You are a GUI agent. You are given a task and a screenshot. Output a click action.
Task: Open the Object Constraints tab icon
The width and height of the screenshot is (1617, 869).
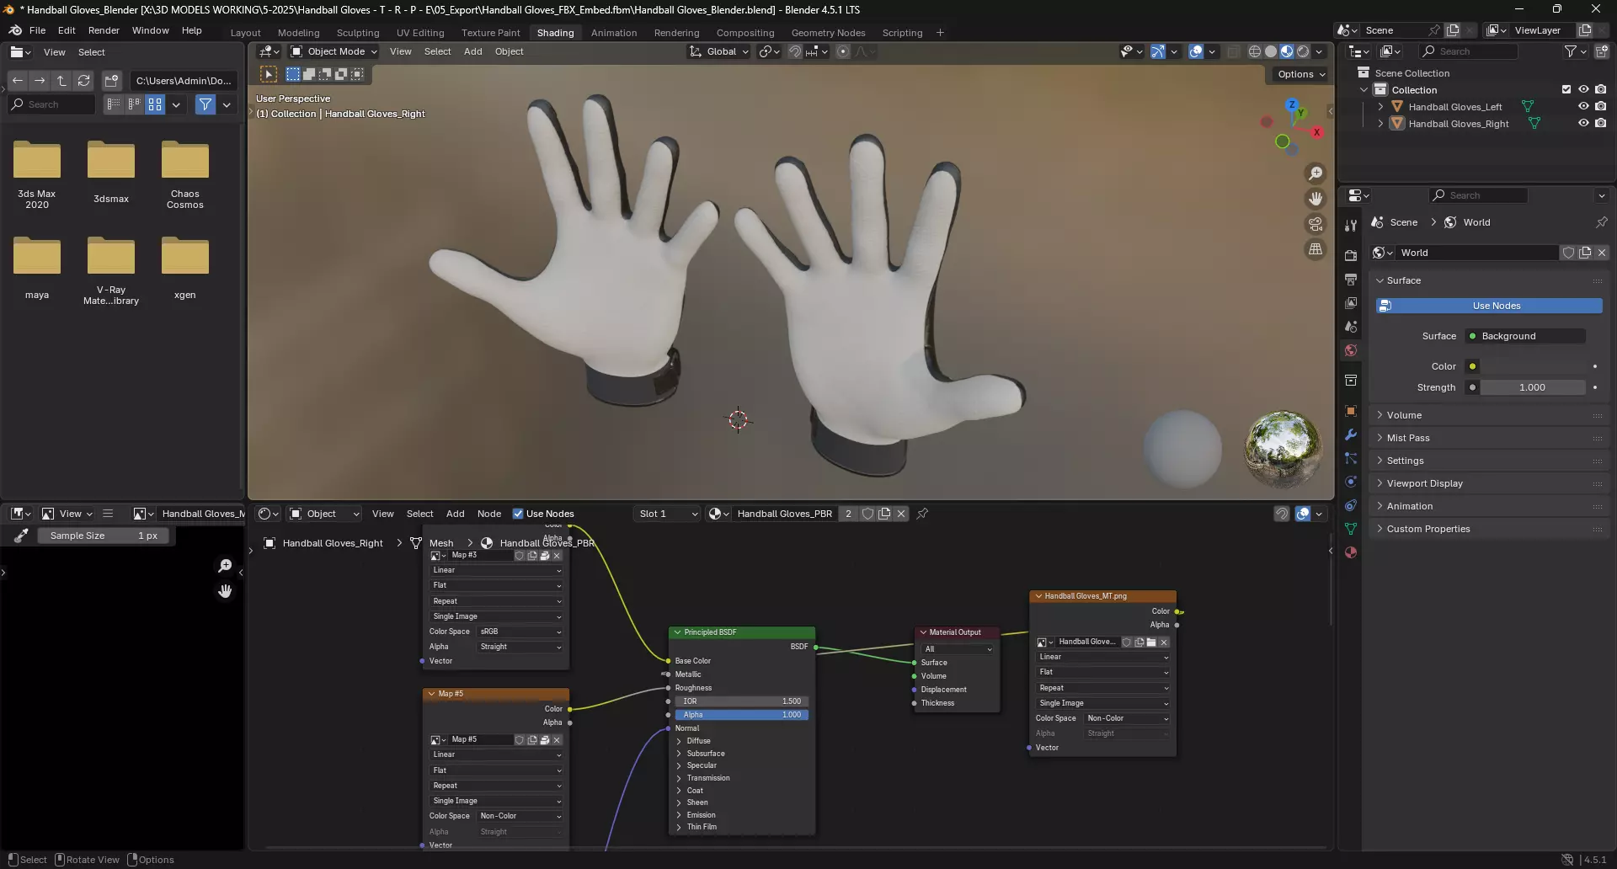(x=1351, y=505)
